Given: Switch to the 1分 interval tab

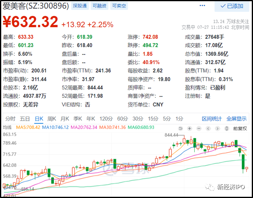Looking at the screenshot, I should point(179,119).
